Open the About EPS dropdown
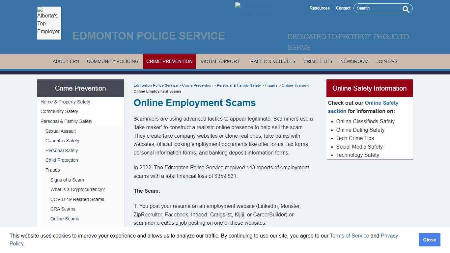Viewport: 450px width, 253px height. [66, 61]
